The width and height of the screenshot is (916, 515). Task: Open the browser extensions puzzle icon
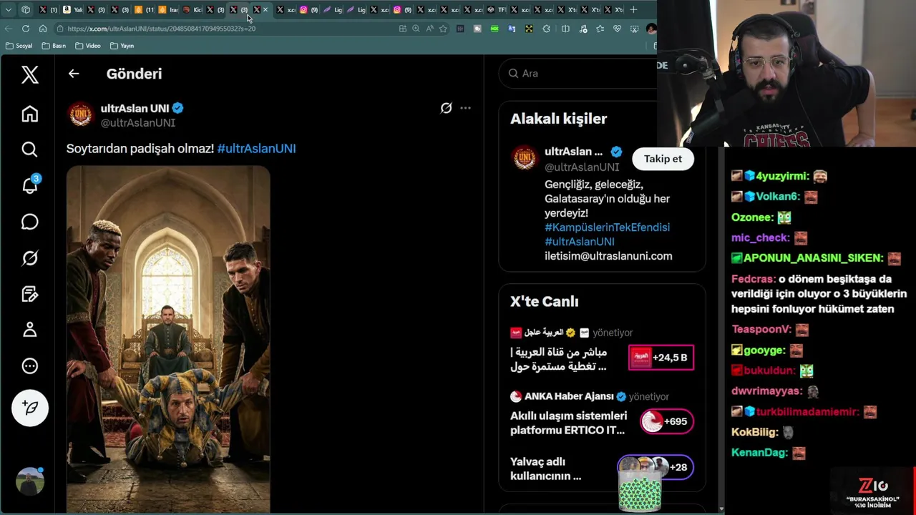click(x=547, y=29)
